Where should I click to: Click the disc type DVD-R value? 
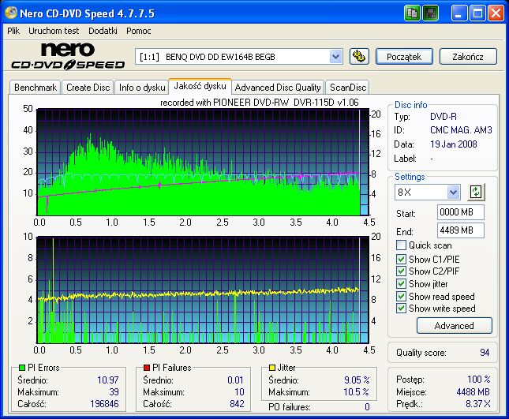444,117
